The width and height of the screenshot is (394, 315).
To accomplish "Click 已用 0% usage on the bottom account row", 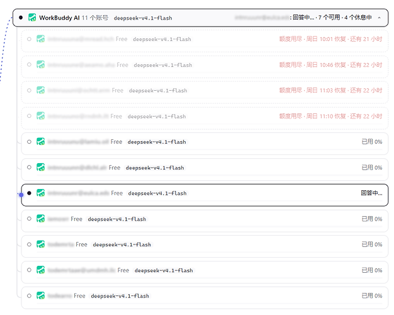I will [372, 296].
